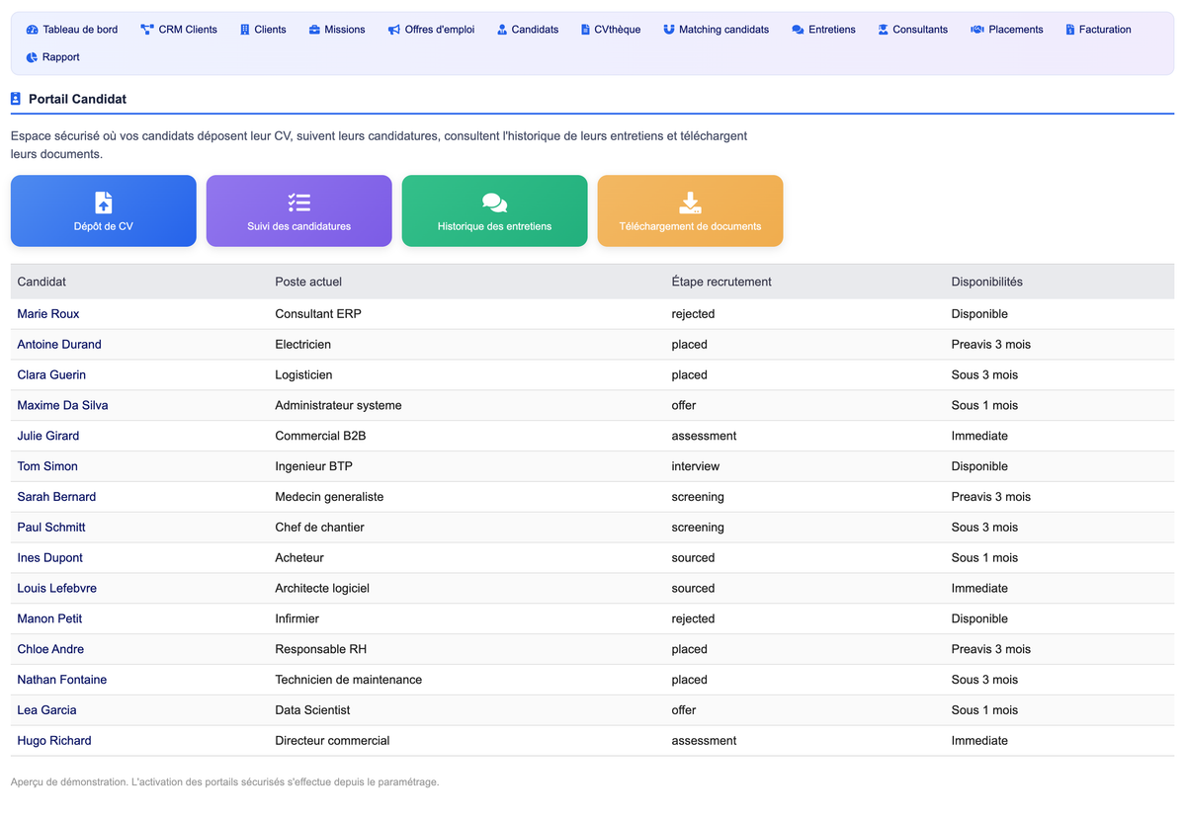Image resolution: width=1186 pixels, height=818 pixels.
Task: Open the Tableau de bord menu item
Action: (72, 30)
